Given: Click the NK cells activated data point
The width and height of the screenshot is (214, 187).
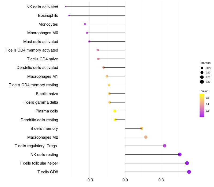Looking at the screenshot, I should click(66, 7).
